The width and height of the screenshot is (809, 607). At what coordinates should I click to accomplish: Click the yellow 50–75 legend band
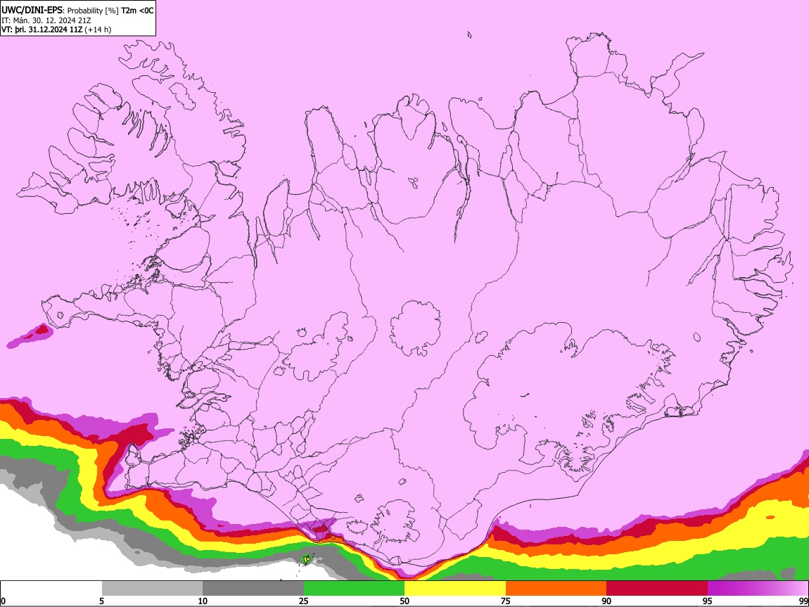click(455, 589)
